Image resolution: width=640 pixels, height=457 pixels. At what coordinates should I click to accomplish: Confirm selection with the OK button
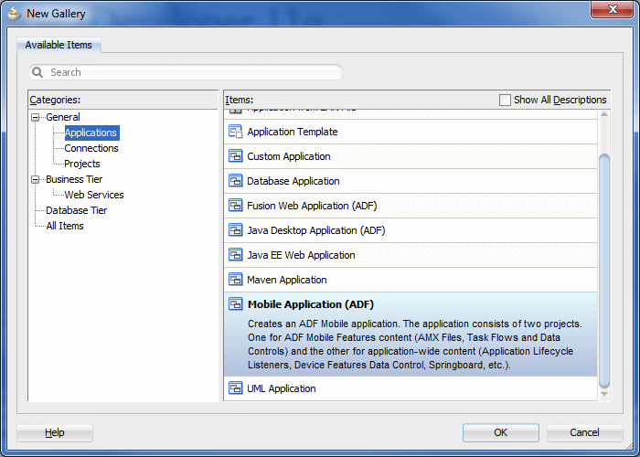(x=500, y=432)
